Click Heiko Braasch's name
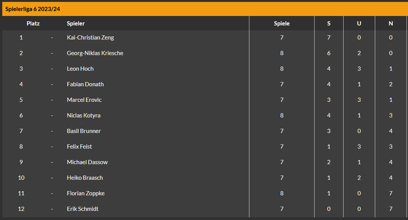 pos(85,178)
